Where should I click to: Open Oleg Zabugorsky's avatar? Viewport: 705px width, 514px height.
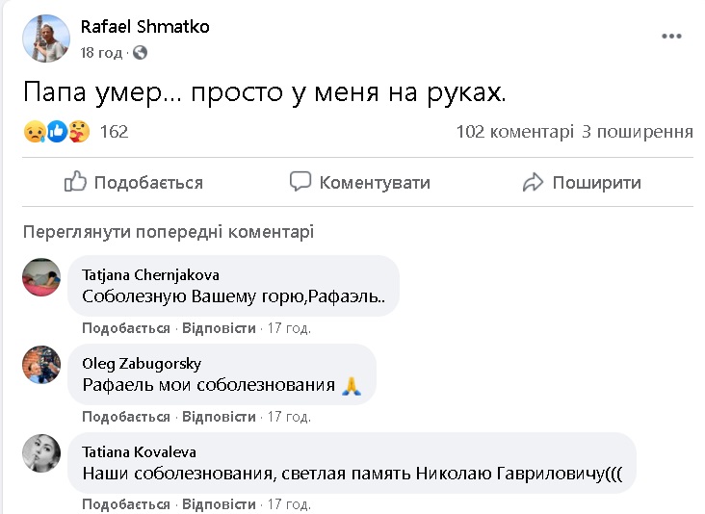point(41,365)
